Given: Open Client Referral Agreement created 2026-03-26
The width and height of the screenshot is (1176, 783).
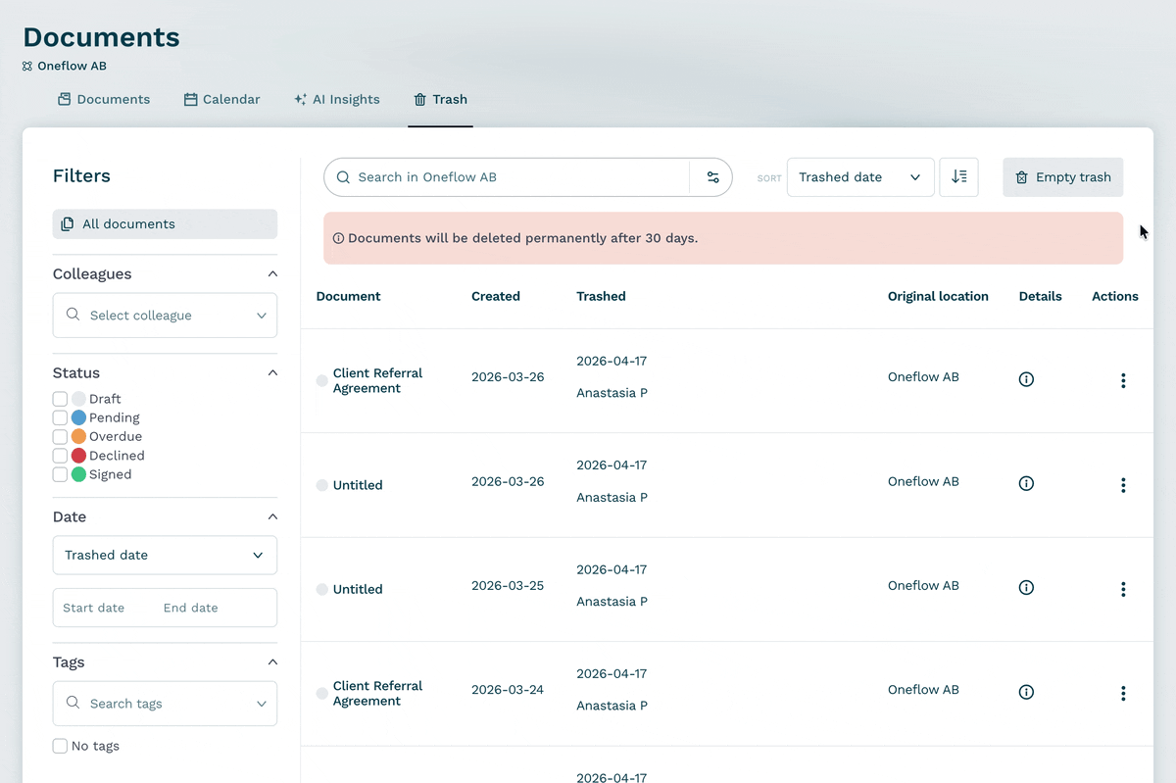Looking at the screenshot, I should 377,380.
